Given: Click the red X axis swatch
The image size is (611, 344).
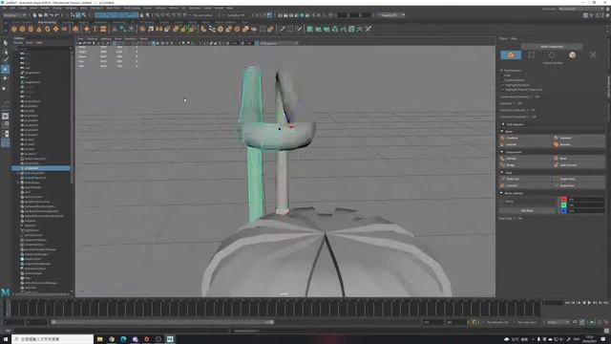Looking at the screenshot, I should (x=563, y=200).
